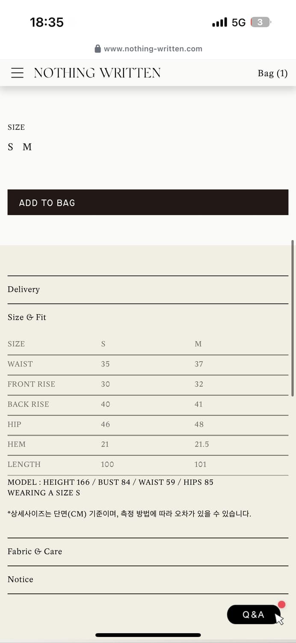Collapse the Size & Fit section
The image size is (296, 643).
pos(148,318)
